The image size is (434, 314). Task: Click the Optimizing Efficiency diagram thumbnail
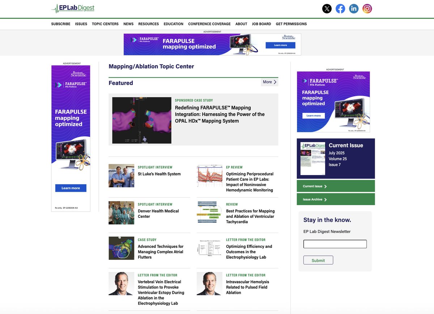[210, 248]
